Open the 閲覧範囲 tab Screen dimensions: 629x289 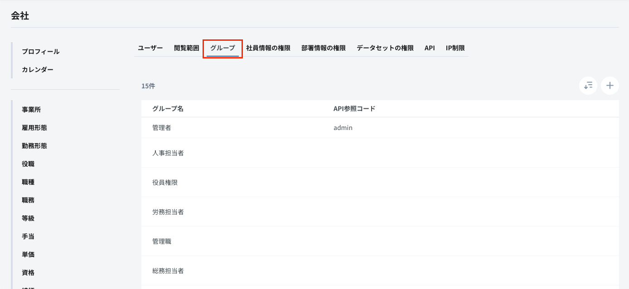click(186, 48)
